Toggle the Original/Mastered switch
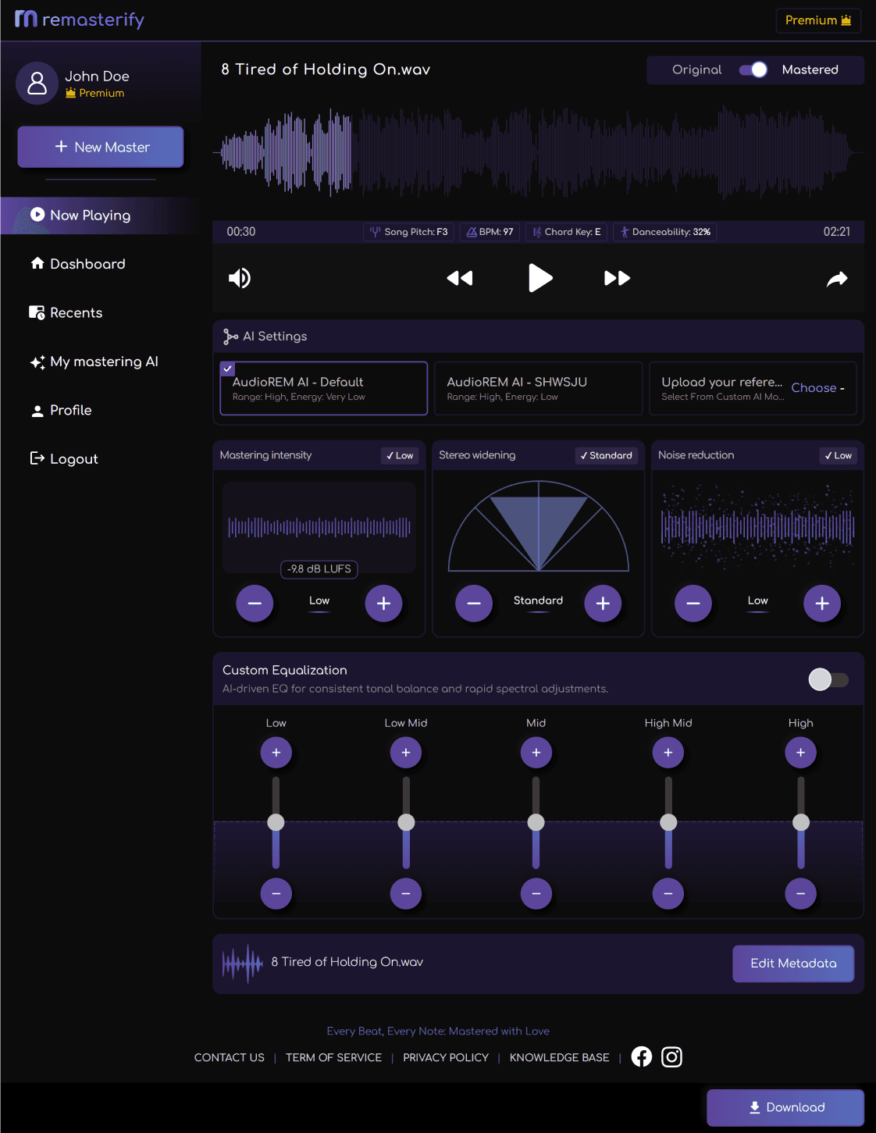This screenshot has width=876, height=1133. [x=753, y=69]
